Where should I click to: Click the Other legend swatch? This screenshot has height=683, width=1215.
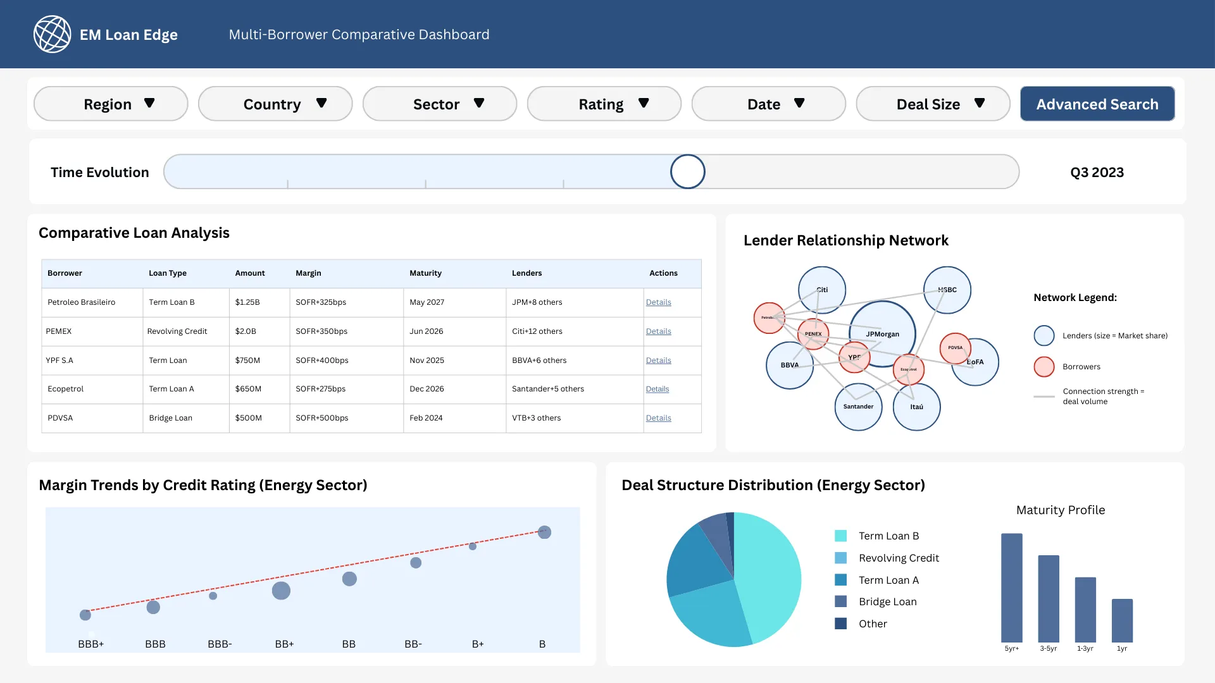(840, 623)
